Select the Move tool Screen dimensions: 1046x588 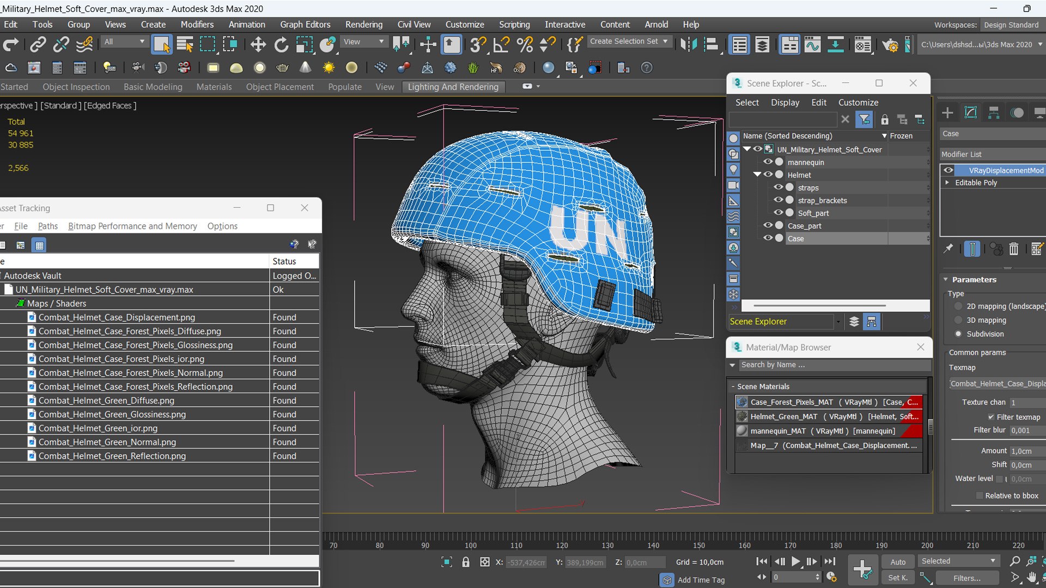pyautogui.click(x=258, y=44)
